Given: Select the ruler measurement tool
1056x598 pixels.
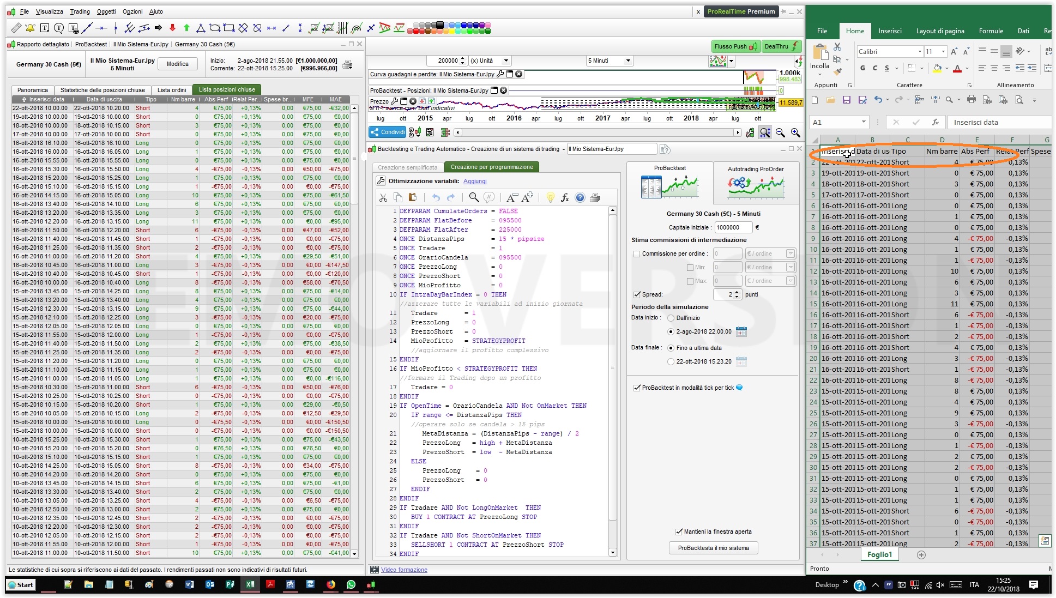Looking at the screenshot, I should point(16,28).
